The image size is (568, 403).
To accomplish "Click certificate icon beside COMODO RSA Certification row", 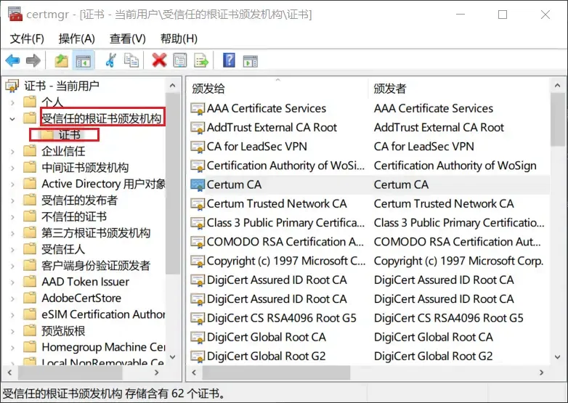I will tap(198, 242).
